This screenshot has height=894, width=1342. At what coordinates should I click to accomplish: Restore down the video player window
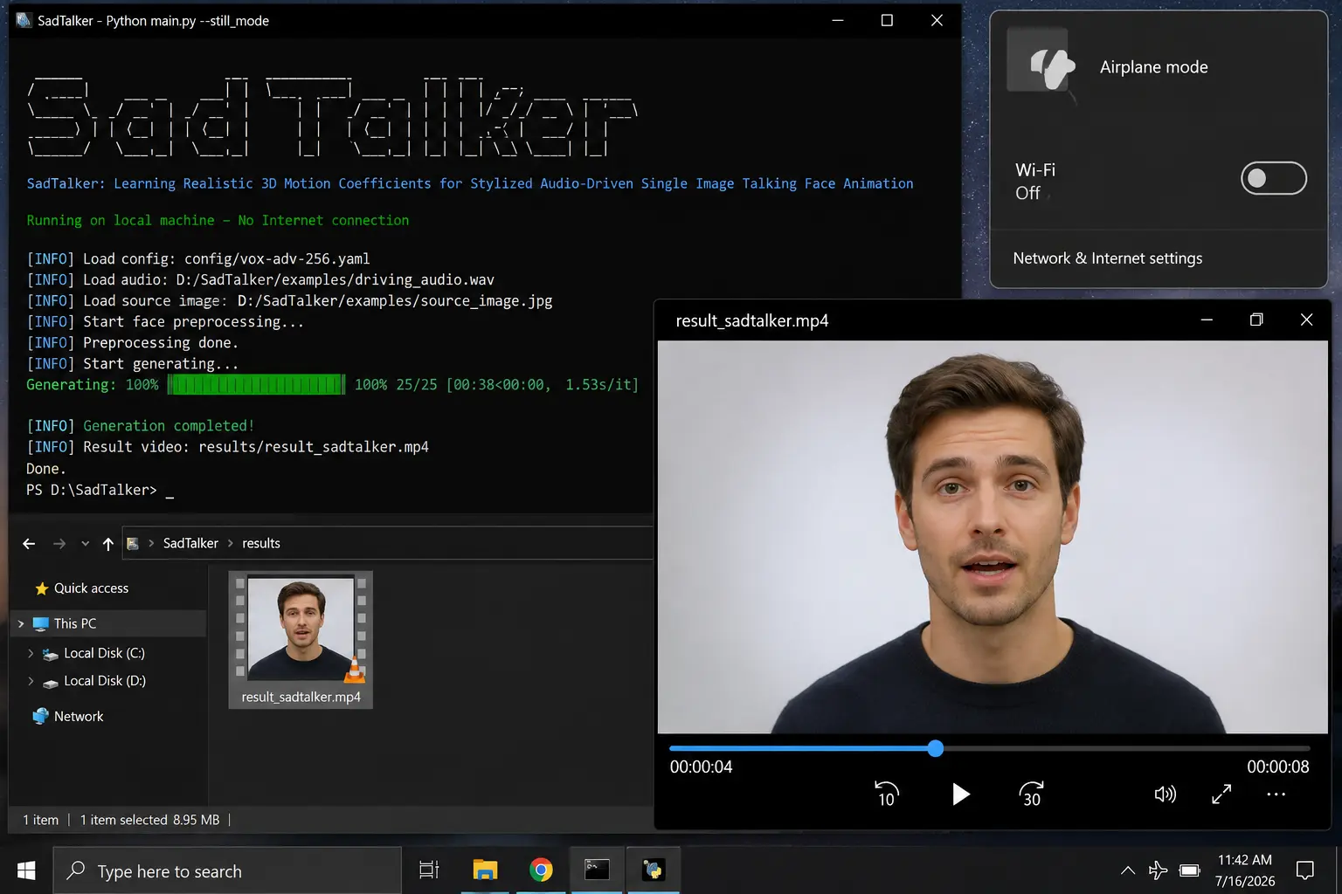tap(1256, 320)
